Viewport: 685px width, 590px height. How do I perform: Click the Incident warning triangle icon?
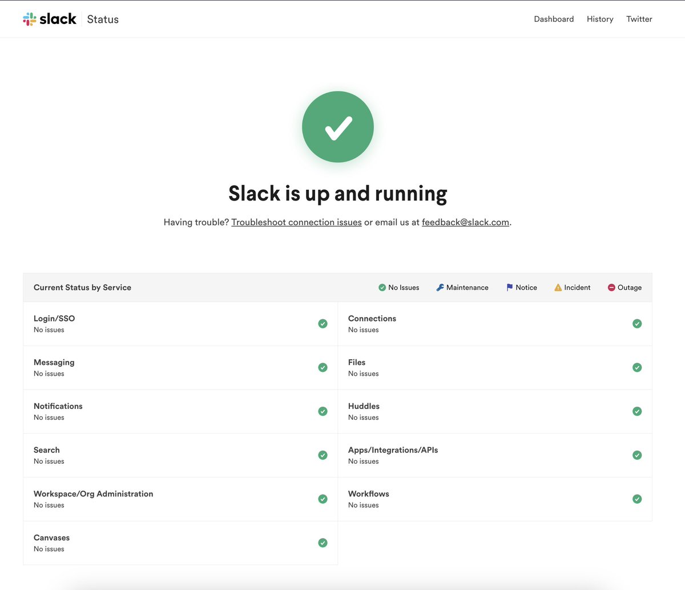(558, 287)
